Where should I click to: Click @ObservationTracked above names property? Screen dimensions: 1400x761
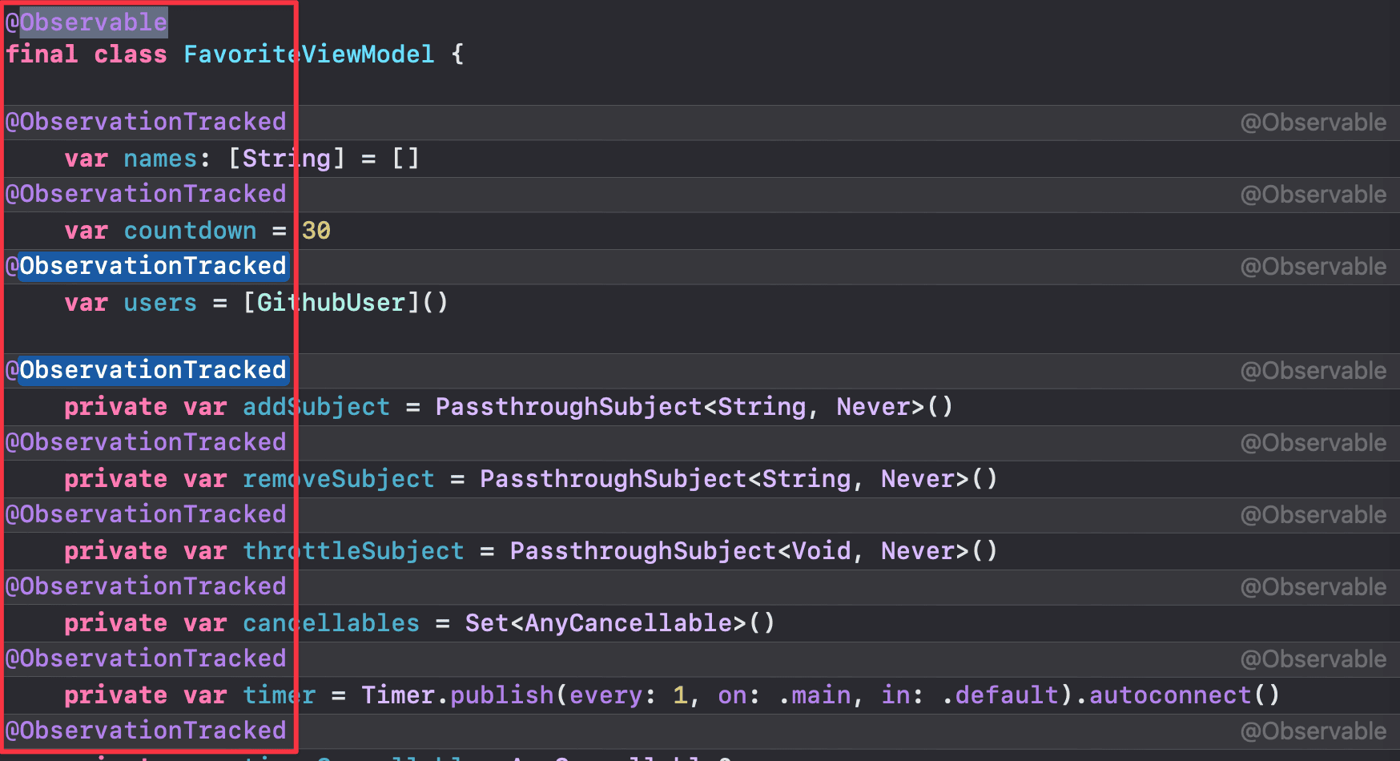pyautogui.click(x=146, y=122)
